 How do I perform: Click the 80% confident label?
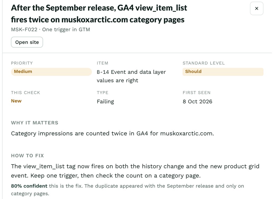(29, 186)
